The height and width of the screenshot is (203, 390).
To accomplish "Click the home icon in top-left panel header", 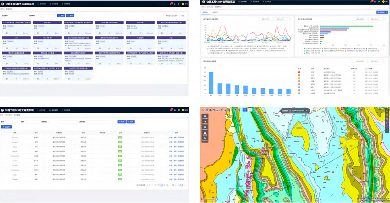I will 174,4.
